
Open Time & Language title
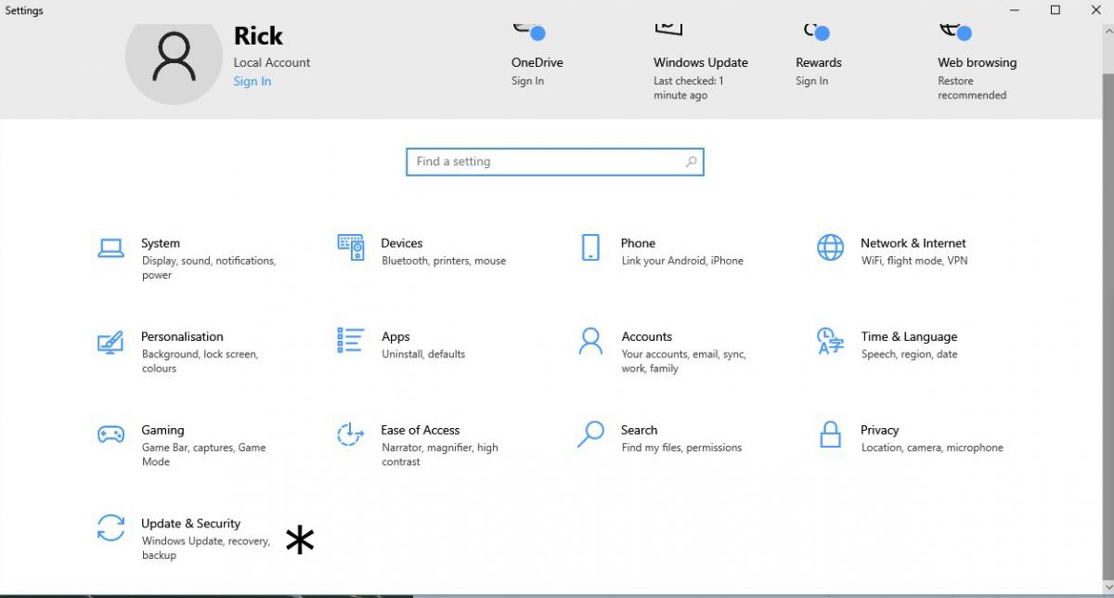(909, 337)
